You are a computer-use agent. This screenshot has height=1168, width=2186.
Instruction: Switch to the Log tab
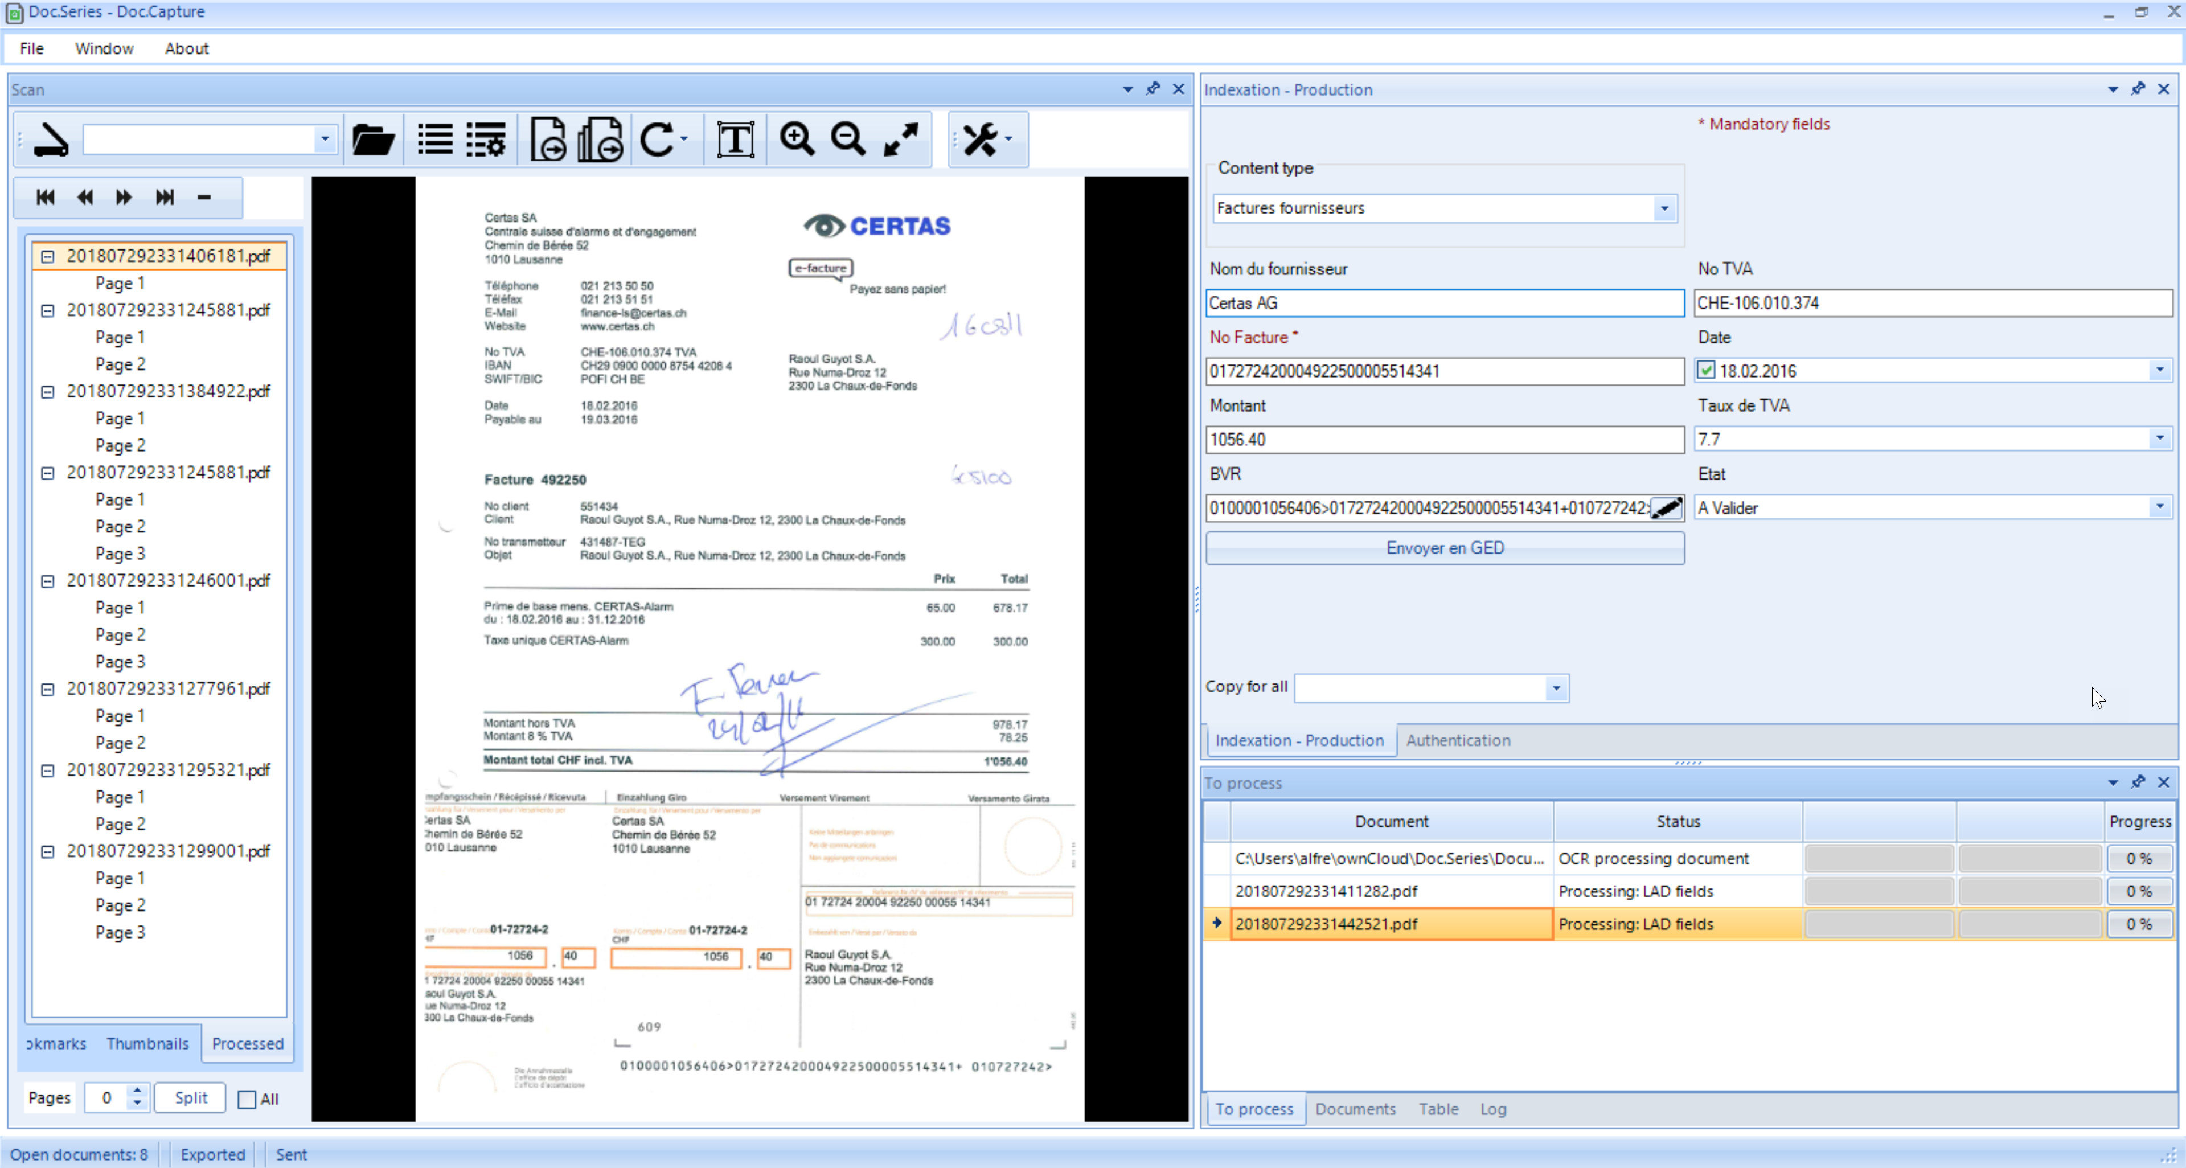point(1492,1109)
